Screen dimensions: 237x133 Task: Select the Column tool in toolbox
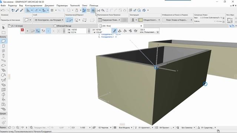[x=3, y=56]
